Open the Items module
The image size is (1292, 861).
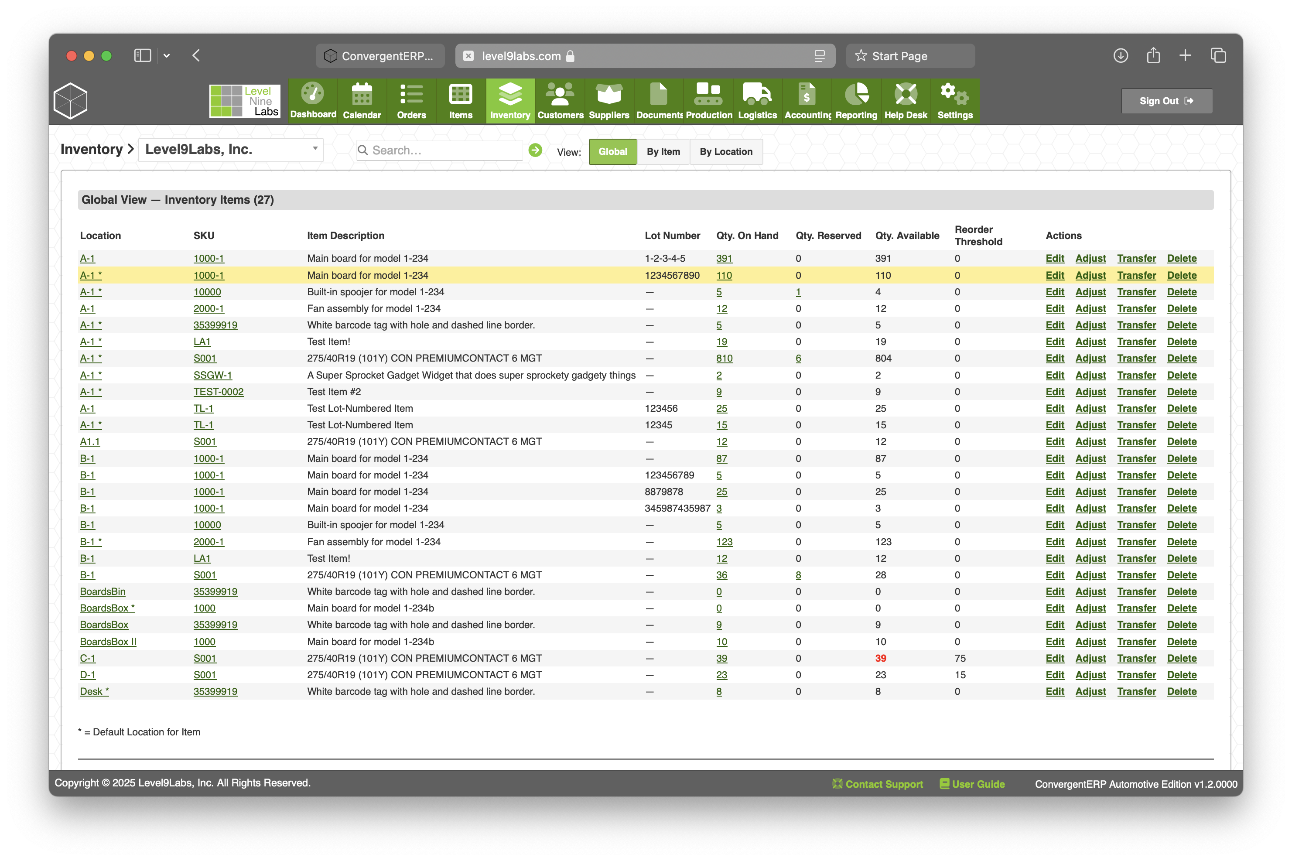pos(461,101)
